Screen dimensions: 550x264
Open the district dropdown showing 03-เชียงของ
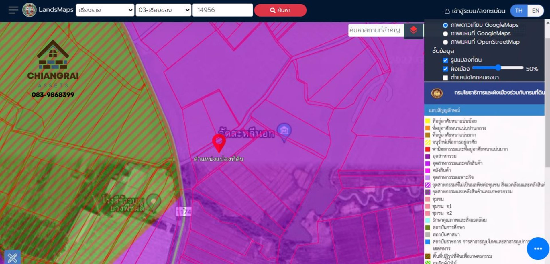163,10
